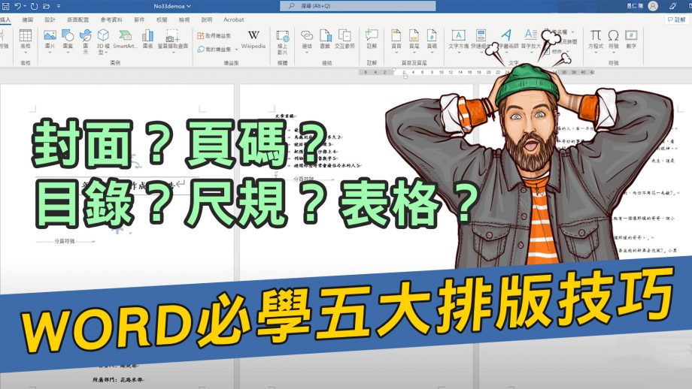
Task: Switch to the 版面配置 ribbon tab
Action: tap(77, 20)
